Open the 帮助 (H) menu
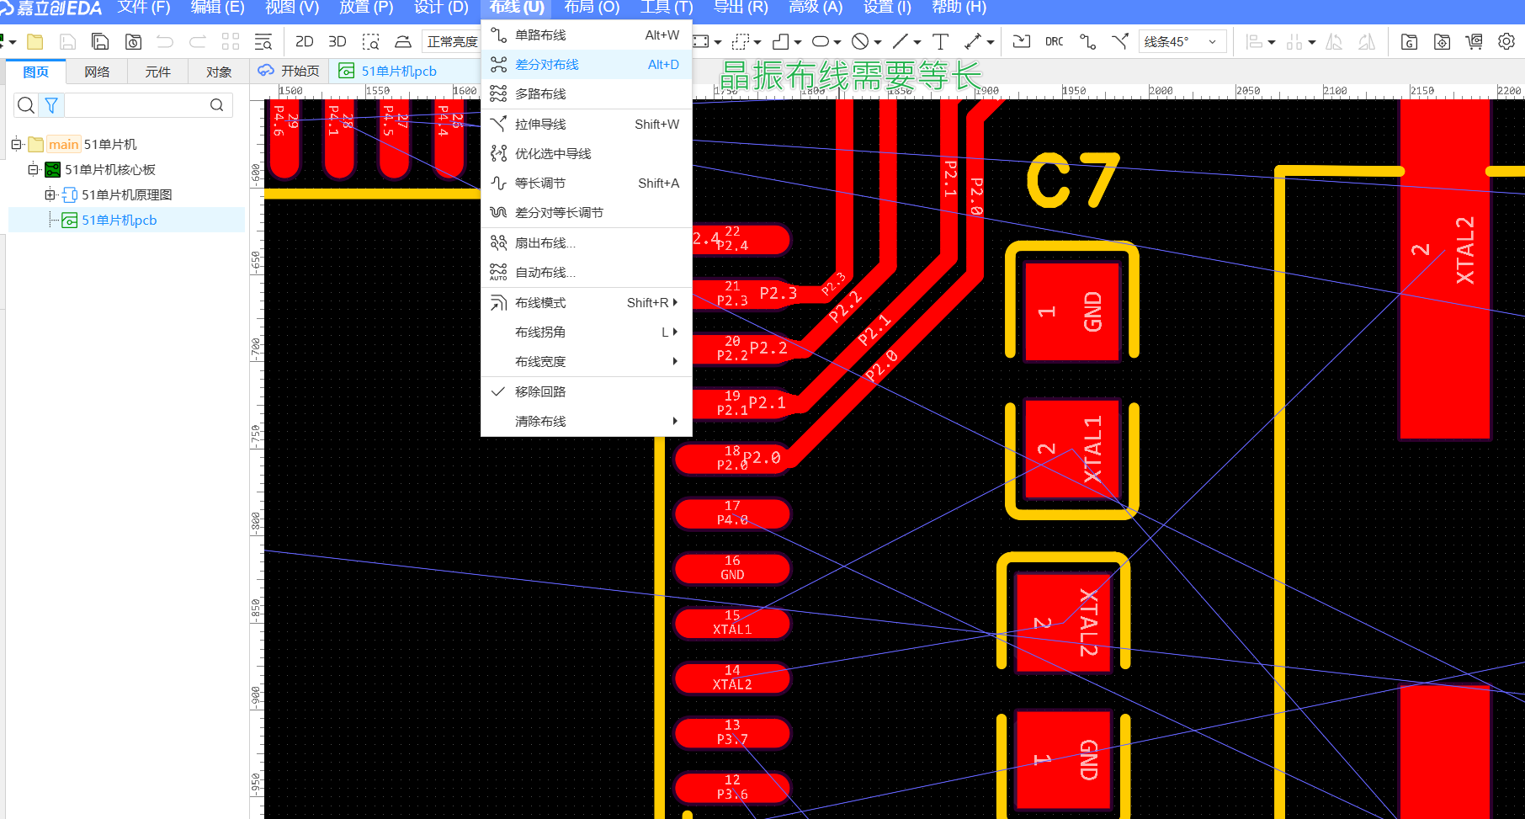The width and height of the screenshot is (1525, 819). [959, 8]
